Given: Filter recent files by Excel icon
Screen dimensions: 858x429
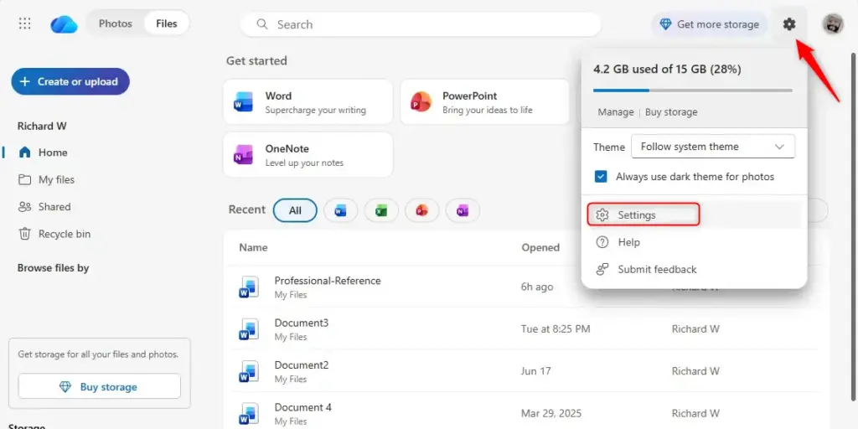Looking at the screenshot, I should (381, 210).
